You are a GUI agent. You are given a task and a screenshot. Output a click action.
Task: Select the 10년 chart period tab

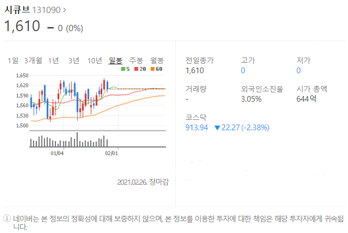click(x=95, y=60)
